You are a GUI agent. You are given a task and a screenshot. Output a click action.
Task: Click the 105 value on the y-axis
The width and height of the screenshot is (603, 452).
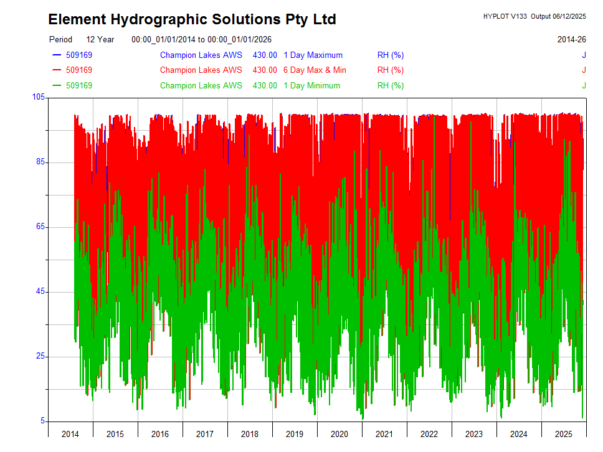tap(39, 97)
